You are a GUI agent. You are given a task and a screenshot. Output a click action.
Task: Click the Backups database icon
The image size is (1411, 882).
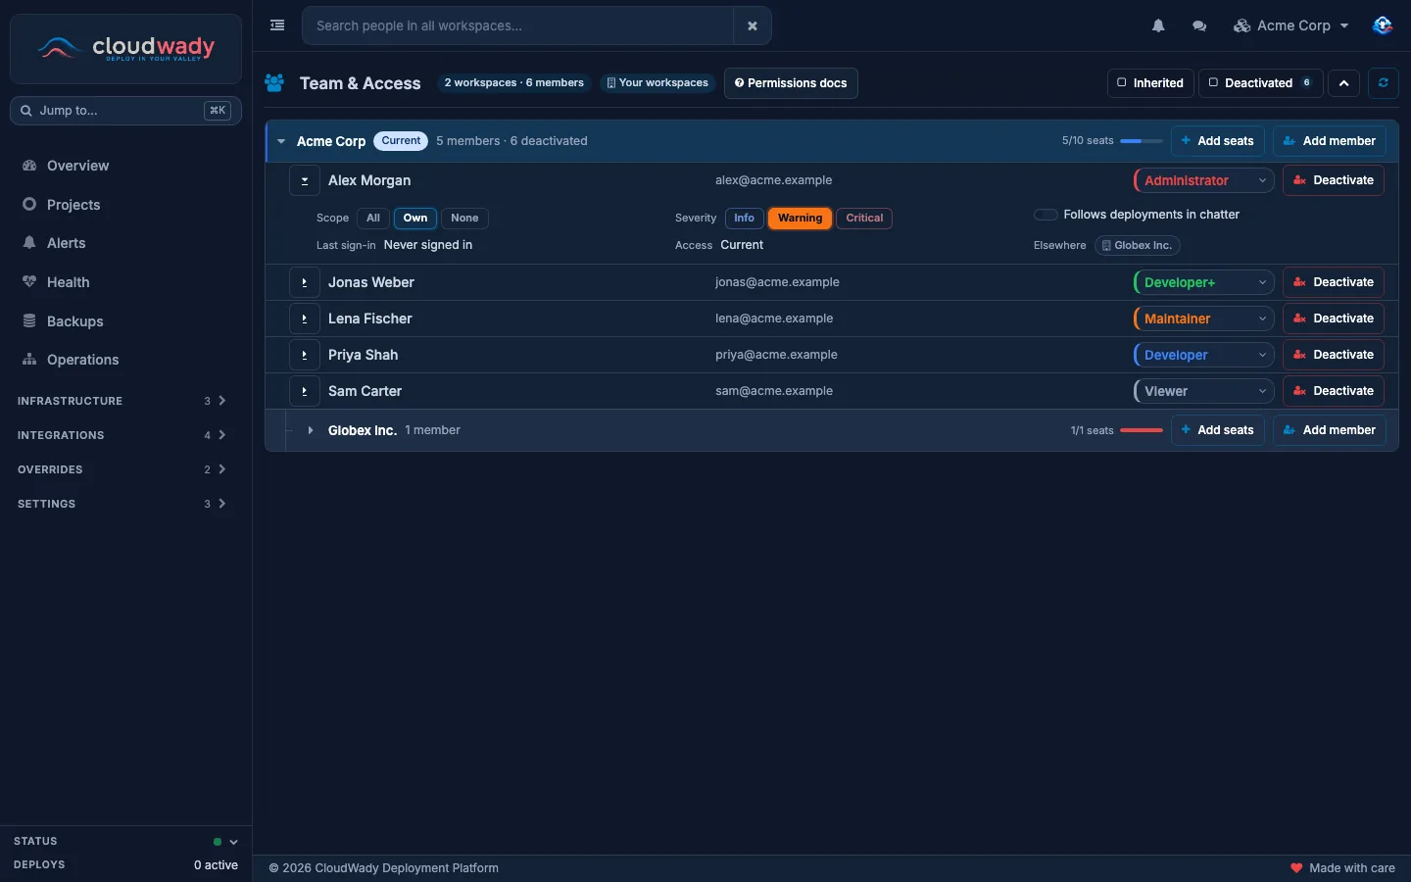[x=29, y=320]
